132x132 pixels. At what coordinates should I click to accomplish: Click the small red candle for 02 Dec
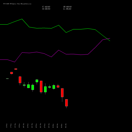coord(58,86)
